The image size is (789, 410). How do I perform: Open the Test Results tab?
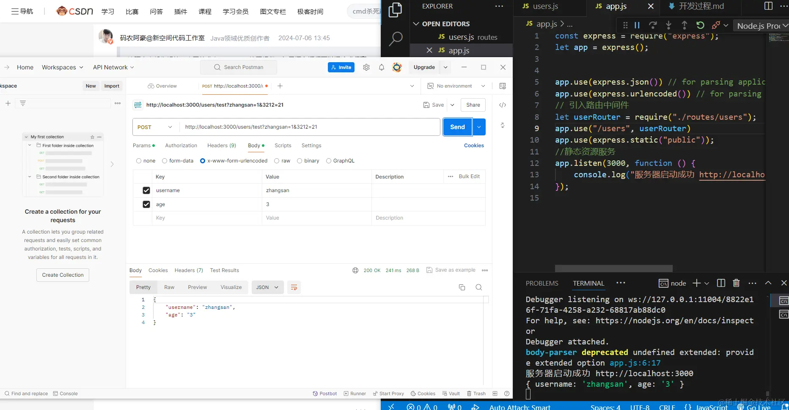click(x=225, y=270)
